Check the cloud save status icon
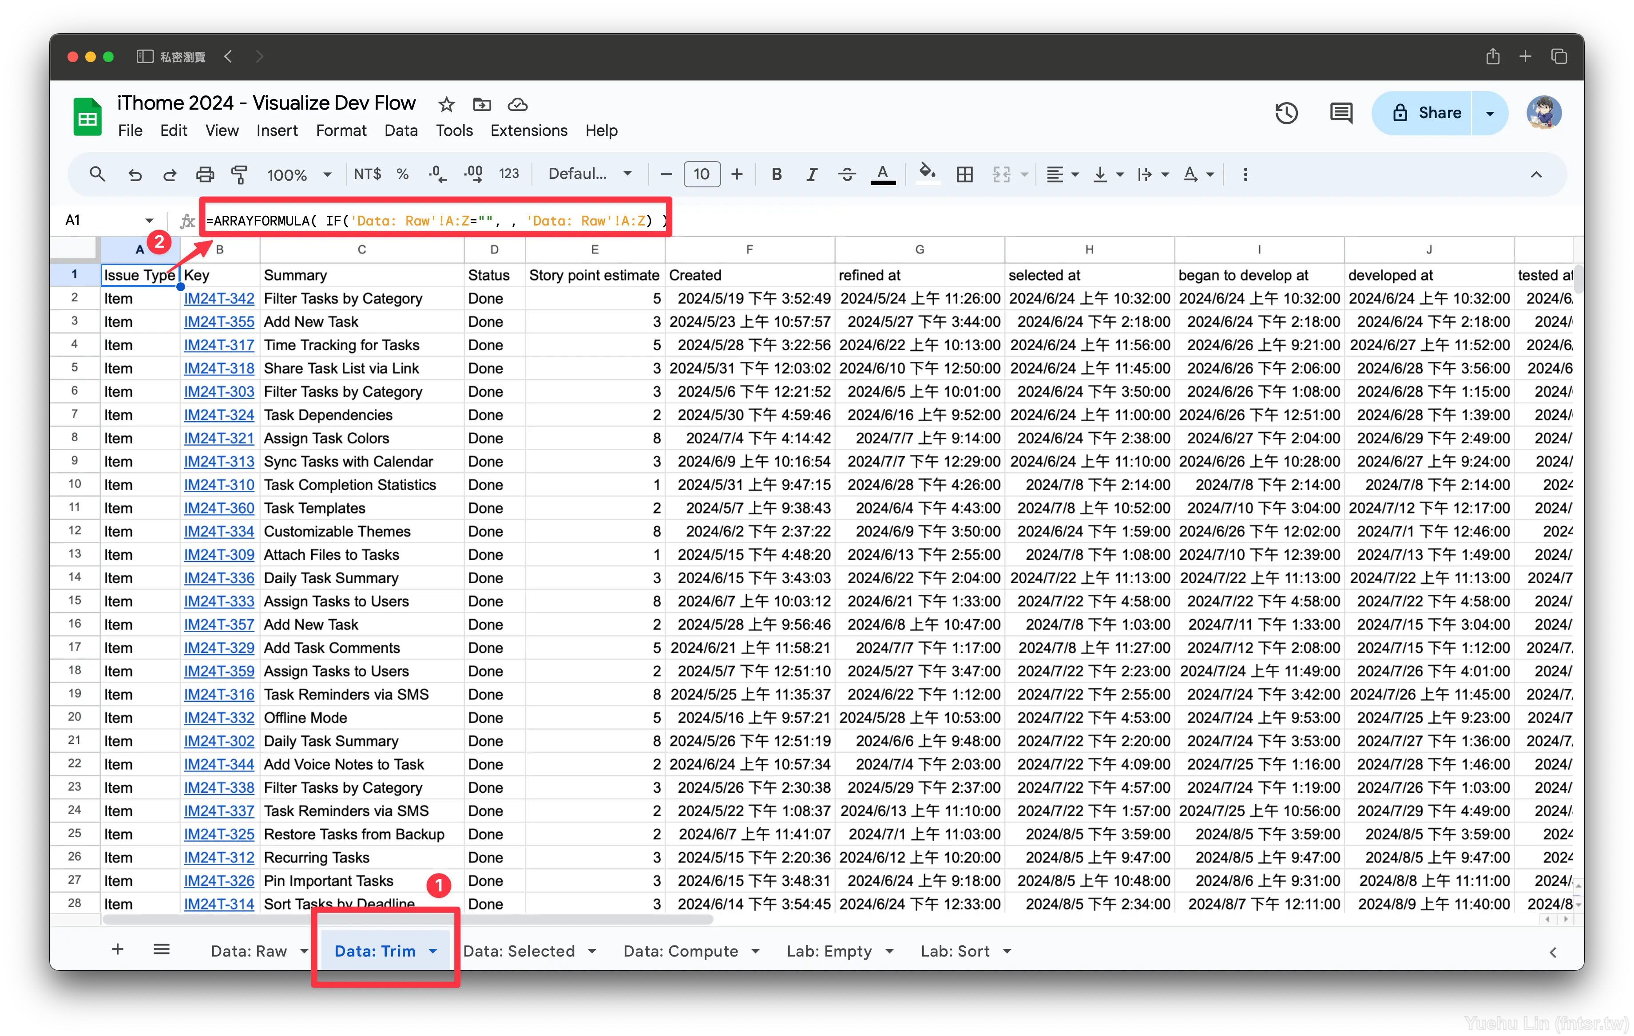This screenshot has width=1634, height=1036. tap(518, 104)
